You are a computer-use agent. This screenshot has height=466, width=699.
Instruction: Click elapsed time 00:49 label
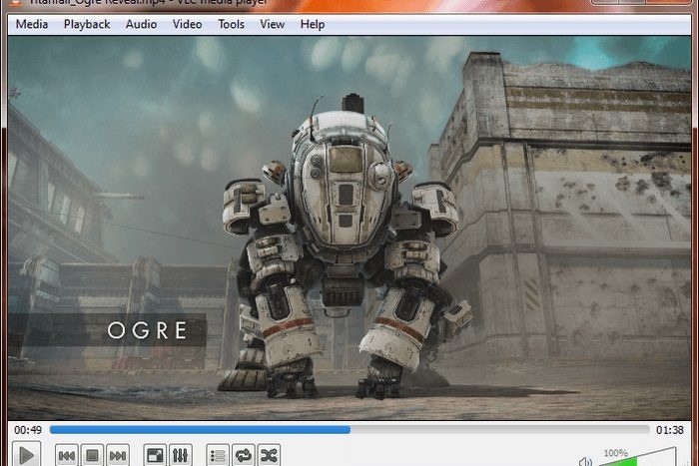tap(28, 430)
